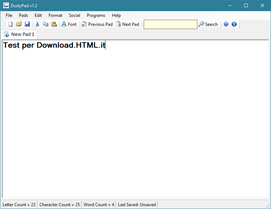This screenshot has height=209, width=271.
Task: Click the Save floppy disk icon
Action: [27, 24]
